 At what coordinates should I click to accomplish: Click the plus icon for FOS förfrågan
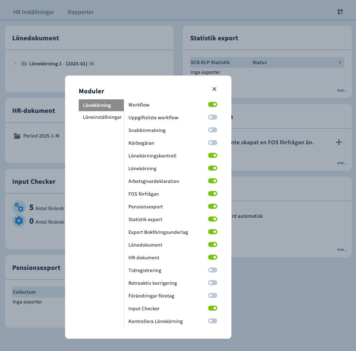click(x=339, y=142)
